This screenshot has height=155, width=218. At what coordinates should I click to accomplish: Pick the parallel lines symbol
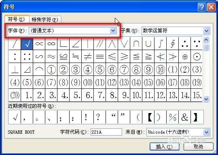click(x=99, y=44)
